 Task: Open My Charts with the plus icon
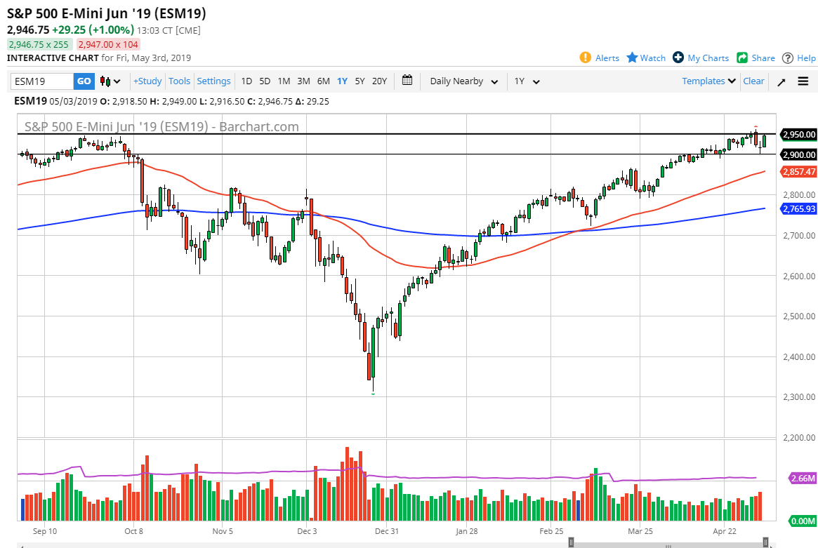(678, 58)
